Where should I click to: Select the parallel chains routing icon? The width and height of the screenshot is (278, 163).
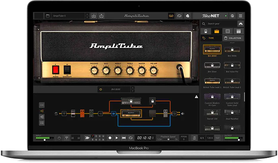42,123
